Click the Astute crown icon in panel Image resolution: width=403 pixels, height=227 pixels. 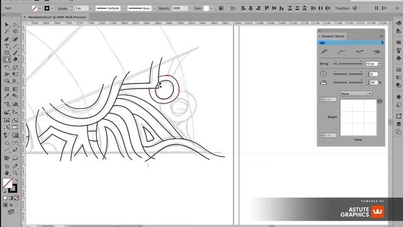pyautogui.click(x=322, y=43)
